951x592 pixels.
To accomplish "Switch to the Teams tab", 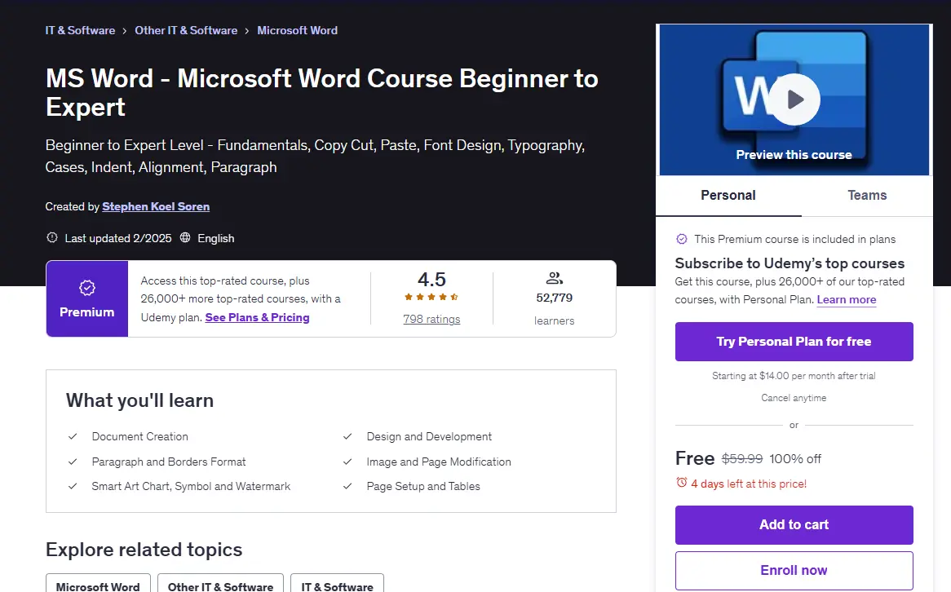I will [x=867, y=196].
